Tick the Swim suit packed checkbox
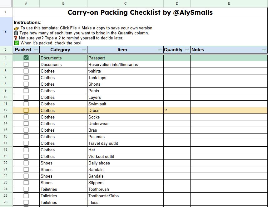The image size is (268, 207). click(x=26, y=104)
